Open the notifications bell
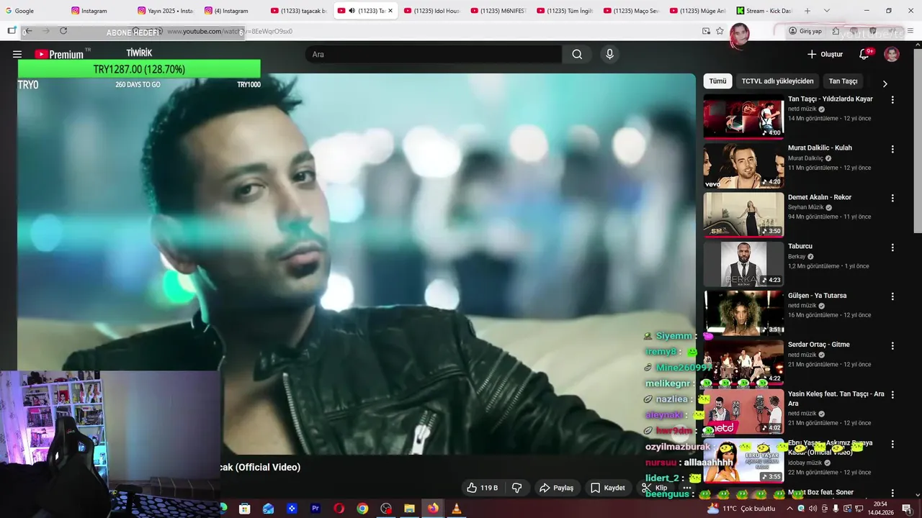This screenshot has height=518, width=922. click(865, 54)
